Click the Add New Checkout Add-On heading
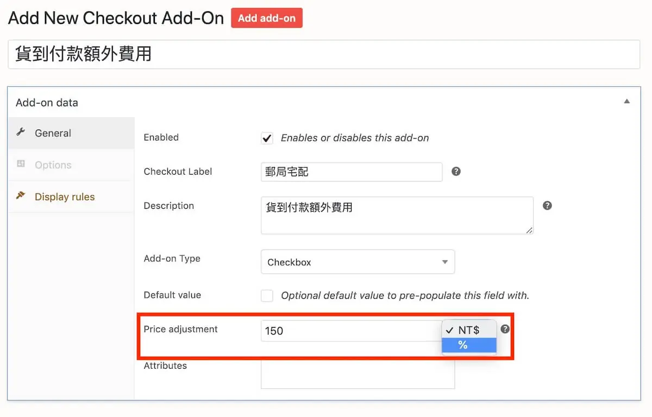652x417 pixels. pos(116,18)
